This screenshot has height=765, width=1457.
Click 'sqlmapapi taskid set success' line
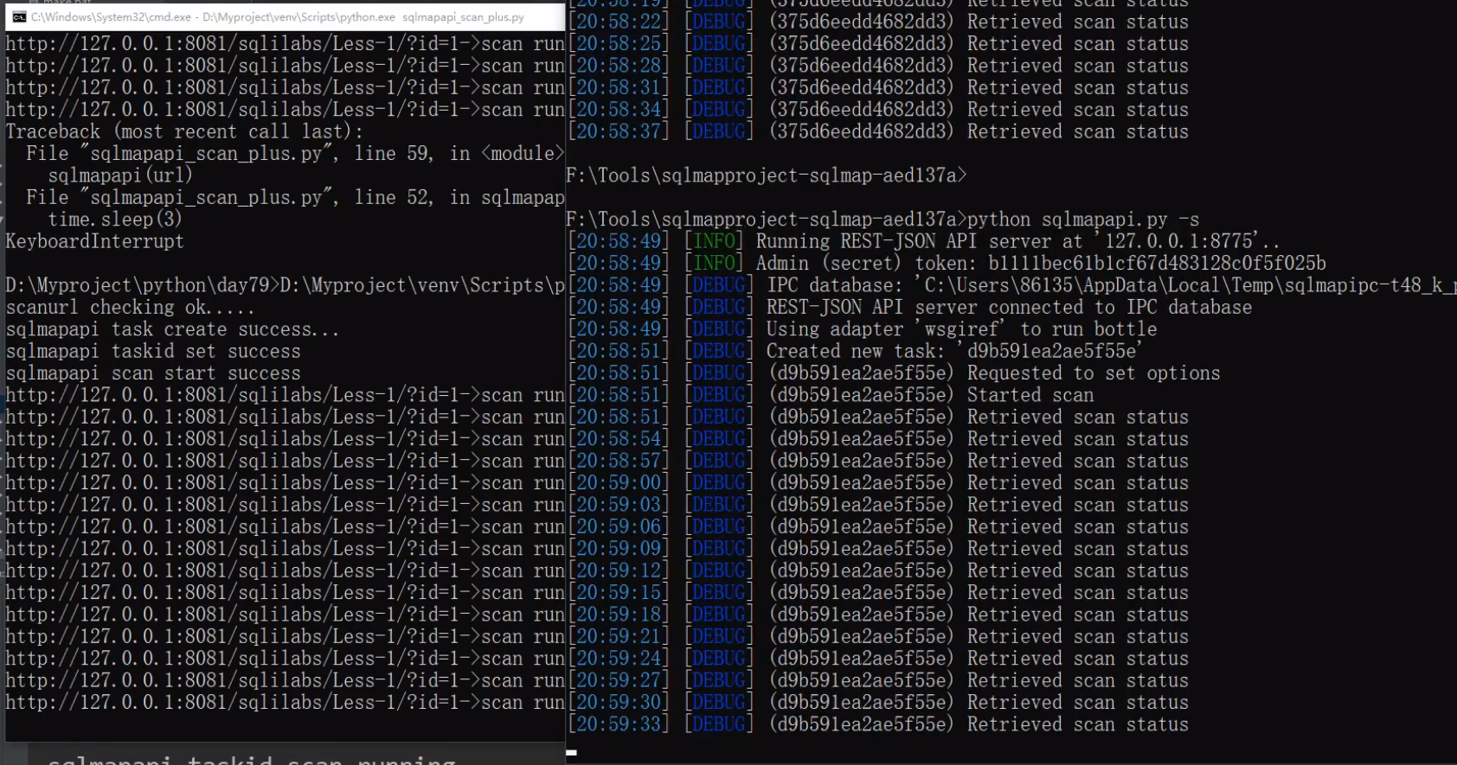click(153, 351)
